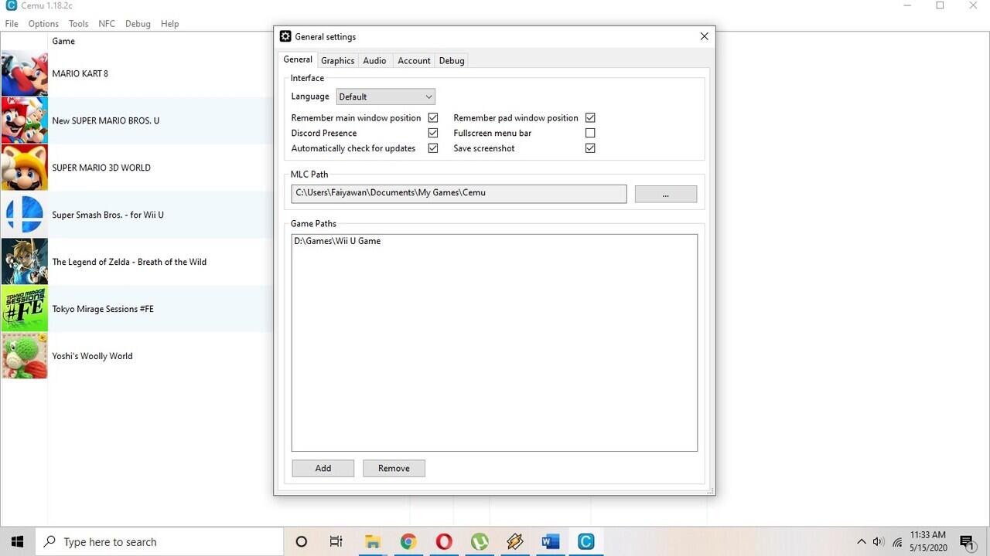Open the Language dropdown

tap(386, 97)
